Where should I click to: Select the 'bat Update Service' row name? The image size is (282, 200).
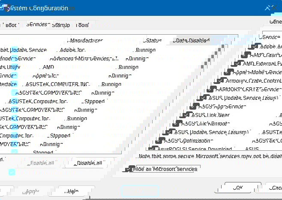23,50
